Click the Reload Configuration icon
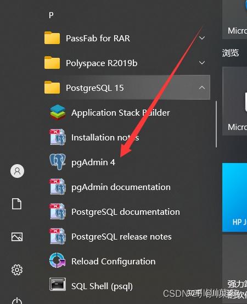The image size is (247, 304). [x=58, y=261]
